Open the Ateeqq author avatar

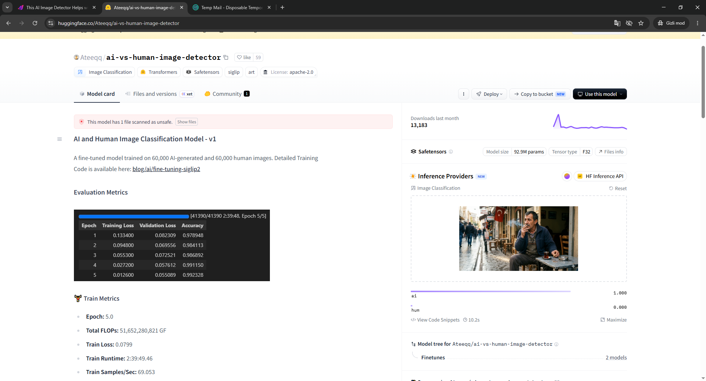pyautogui.click(x=76, y=57)
